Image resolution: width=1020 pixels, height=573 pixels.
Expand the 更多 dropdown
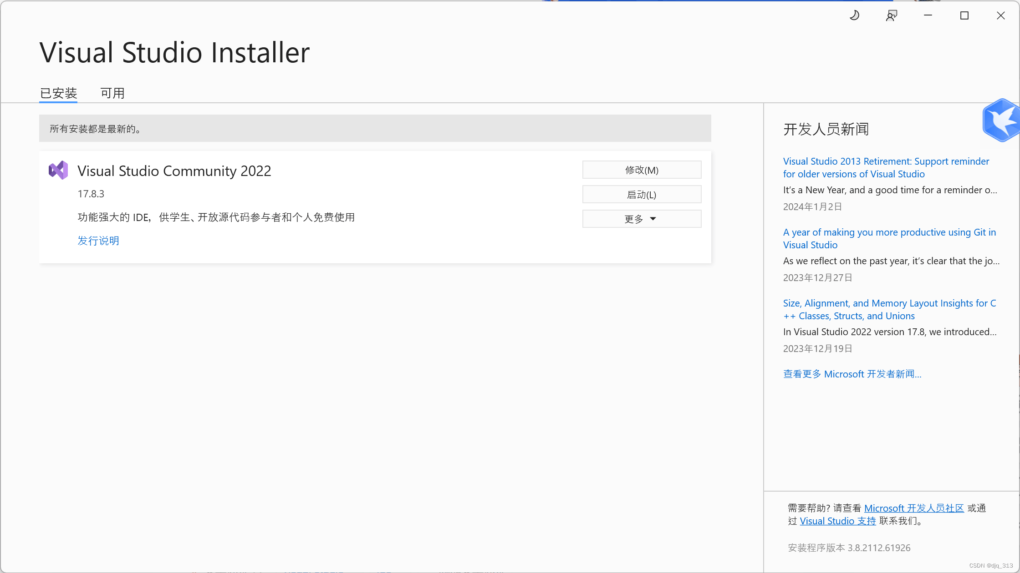(642, 219)
